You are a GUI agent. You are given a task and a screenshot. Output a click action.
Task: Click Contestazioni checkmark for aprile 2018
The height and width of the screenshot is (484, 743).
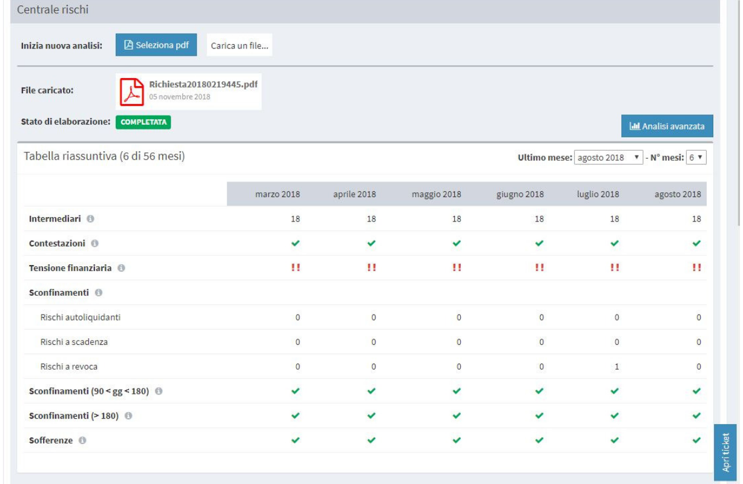[x=372, y=244]
